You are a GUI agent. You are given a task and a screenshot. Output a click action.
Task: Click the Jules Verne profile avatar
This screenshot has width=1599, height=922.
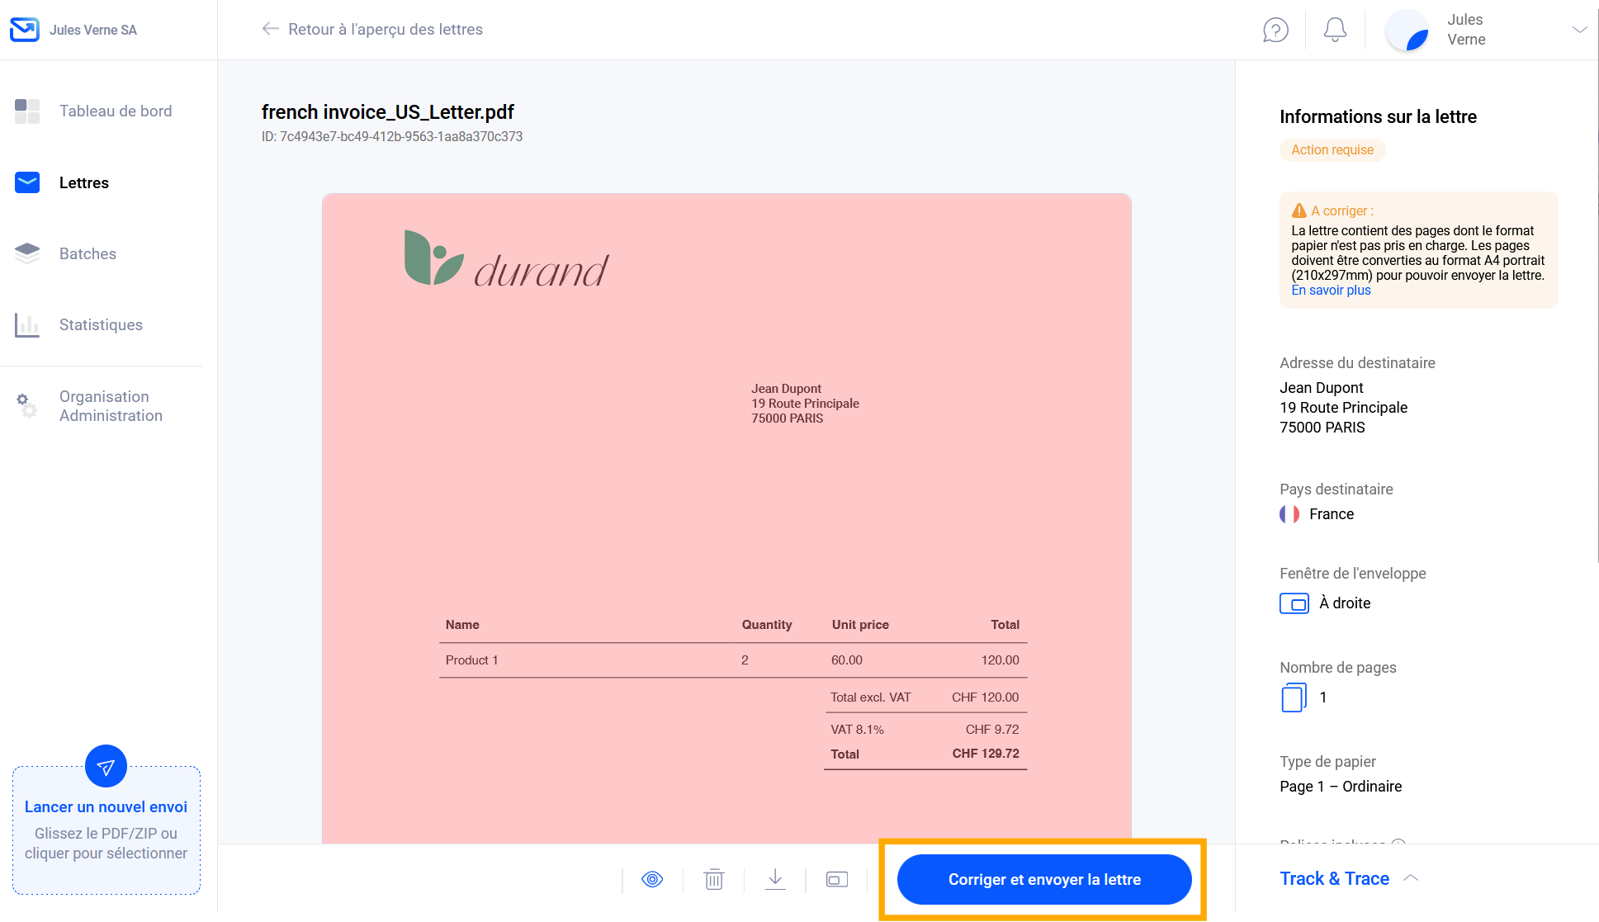tap(1407, 31)
